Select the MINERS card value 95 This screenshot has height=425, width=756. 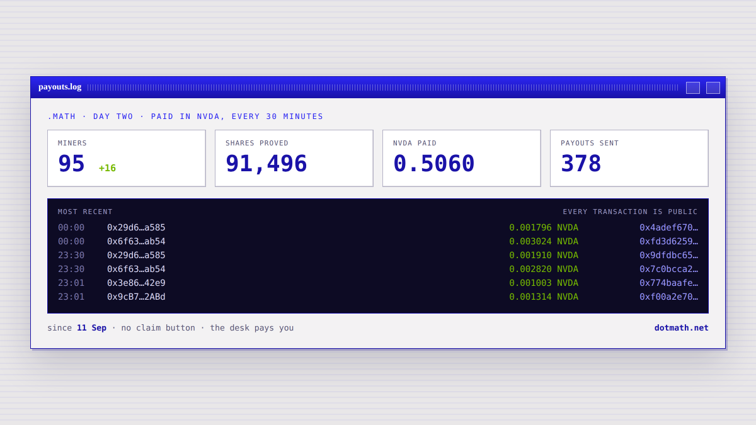click(71, 164)
